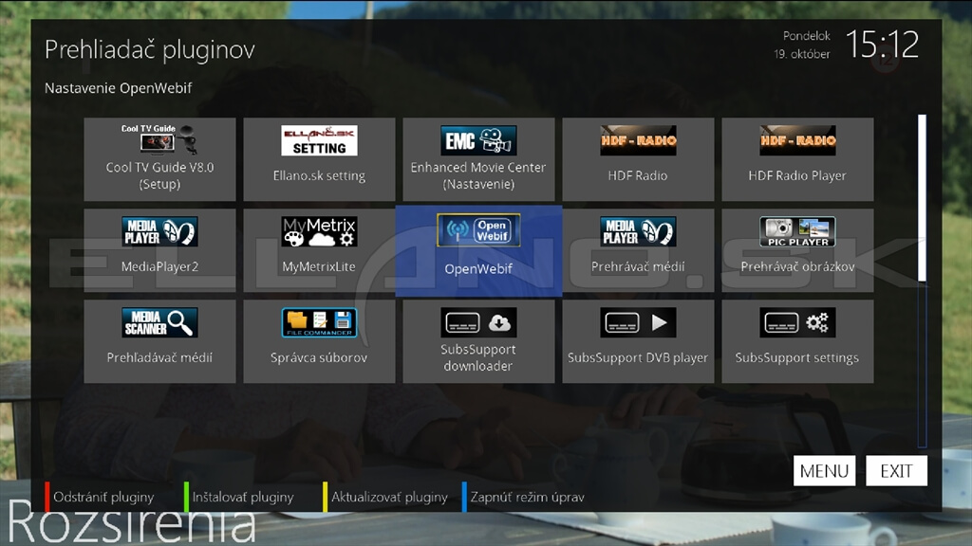Click the 'Nastavenie OpenWebif' description text
This screenshot has width=972, height=546.
pos(119,88)
